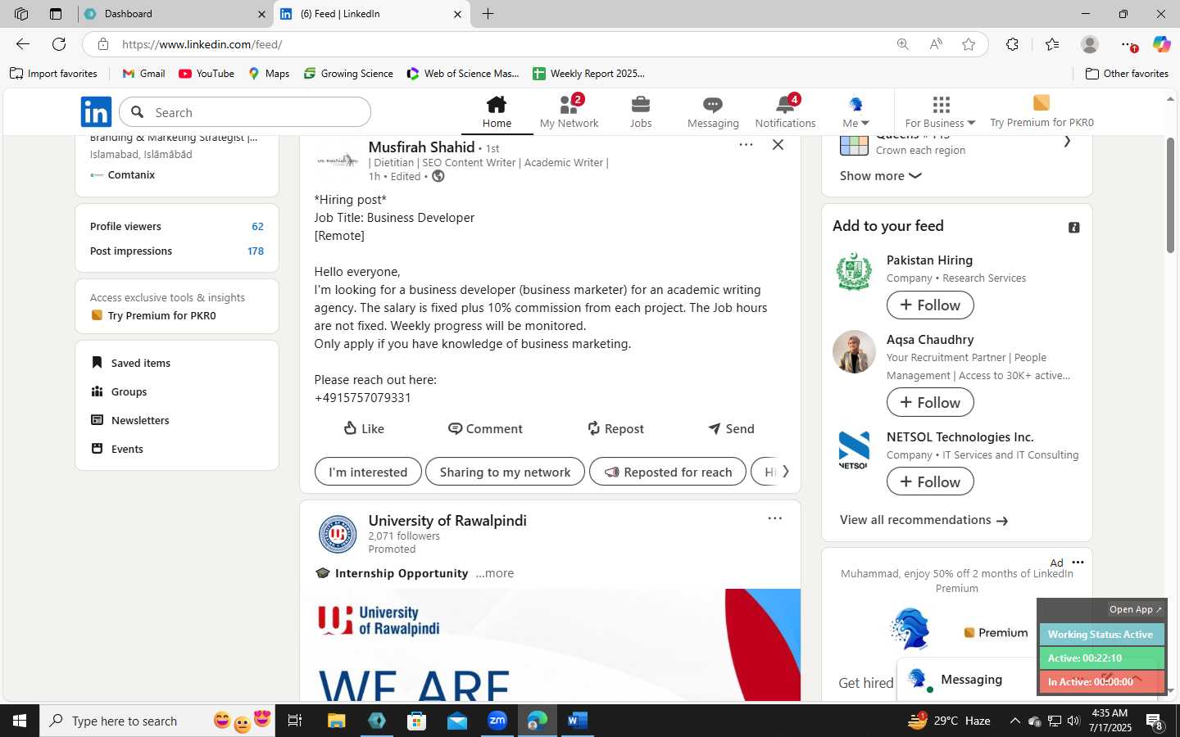The height and width of the screenshot is (737, 1180).
Task: Open Edge Settings and more menu
Action: point(1128,44)
